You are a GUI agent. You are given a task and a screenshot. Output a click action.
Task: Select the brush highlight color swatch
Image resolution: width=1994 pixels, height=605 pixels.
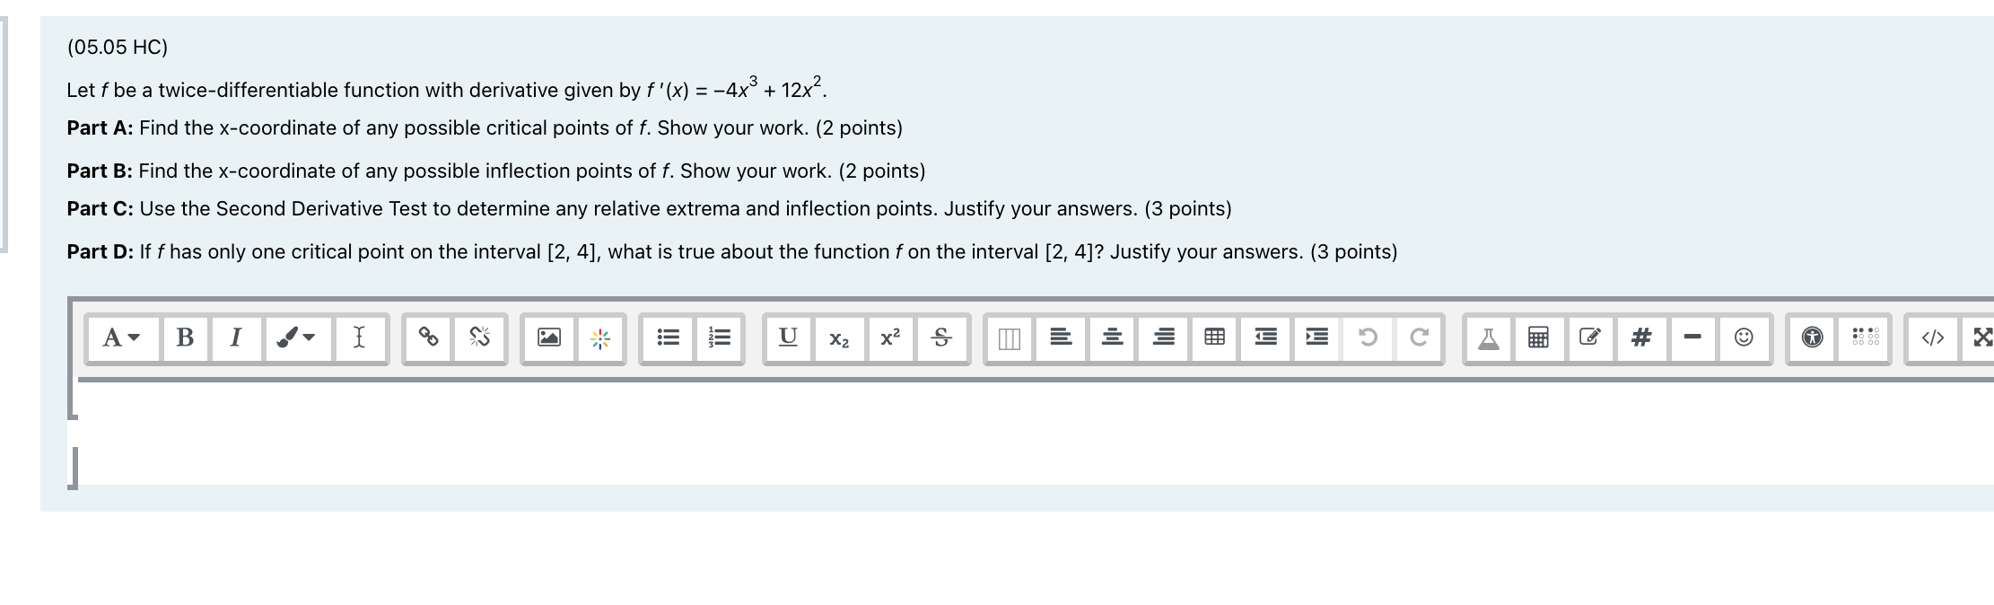[284, 338]
